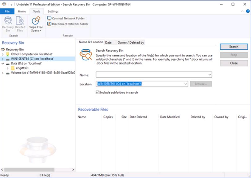This screenshot has width=251, height=178.
Task: Click the Search Recovery Bin magnifier graphic
Action: pyautogui.click(x=86, y=54)
